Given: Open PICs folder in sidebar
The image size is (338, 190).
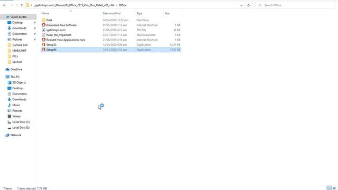Looking at the screenshot, I should pyautogui.click(x=15, y=56).
